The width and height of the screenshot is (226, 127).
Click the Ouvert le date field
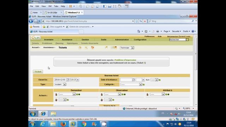pyautogui.click(x=60, y=80)
